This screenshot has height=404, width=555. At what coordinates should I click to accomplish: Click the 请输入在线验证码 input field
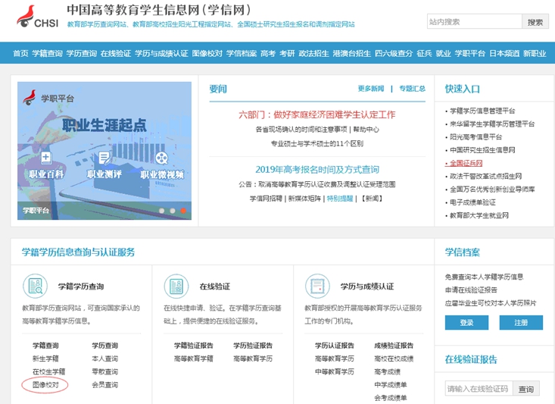[x=479, y=389]
